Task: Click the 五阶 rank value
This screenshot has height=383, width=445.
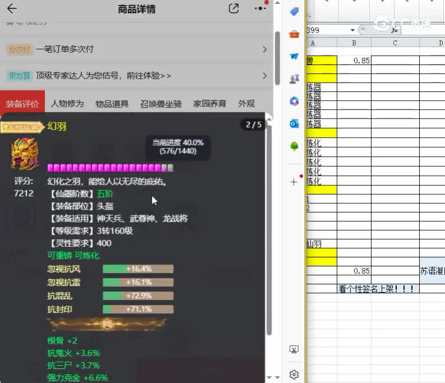Action: pyautogui.click(x=105, y=194)
